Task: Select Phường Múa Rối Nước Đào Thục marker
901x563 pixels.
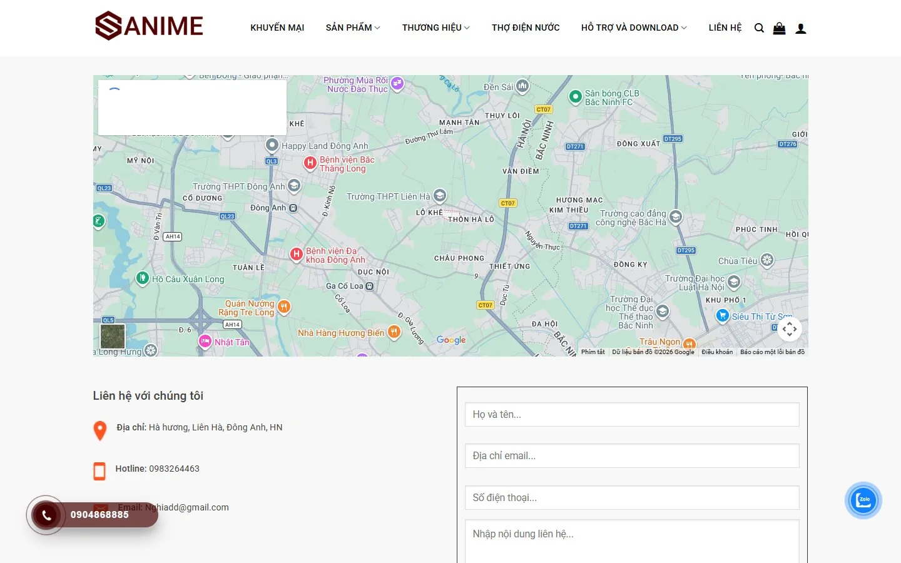Action: pyautogui.click(x=397, y=83)
